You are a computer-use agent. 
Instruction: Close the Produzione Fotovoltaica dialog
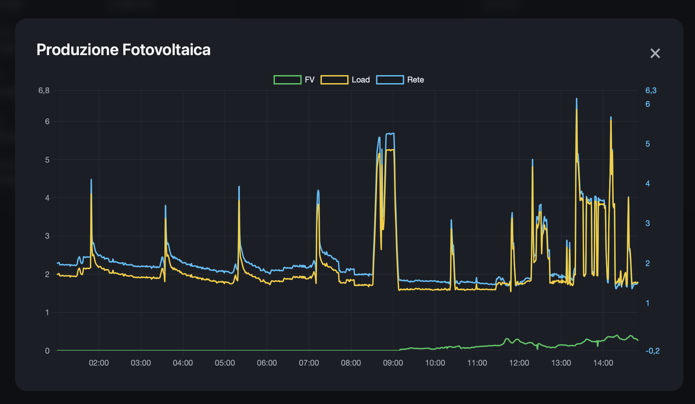[655, 53]
